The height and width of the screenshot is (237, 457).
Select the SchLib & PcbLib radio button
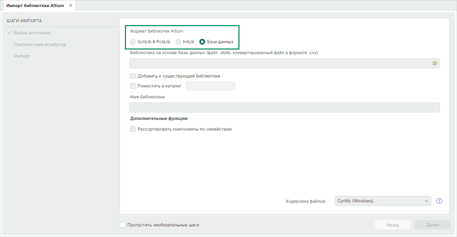tap(133, 42)
